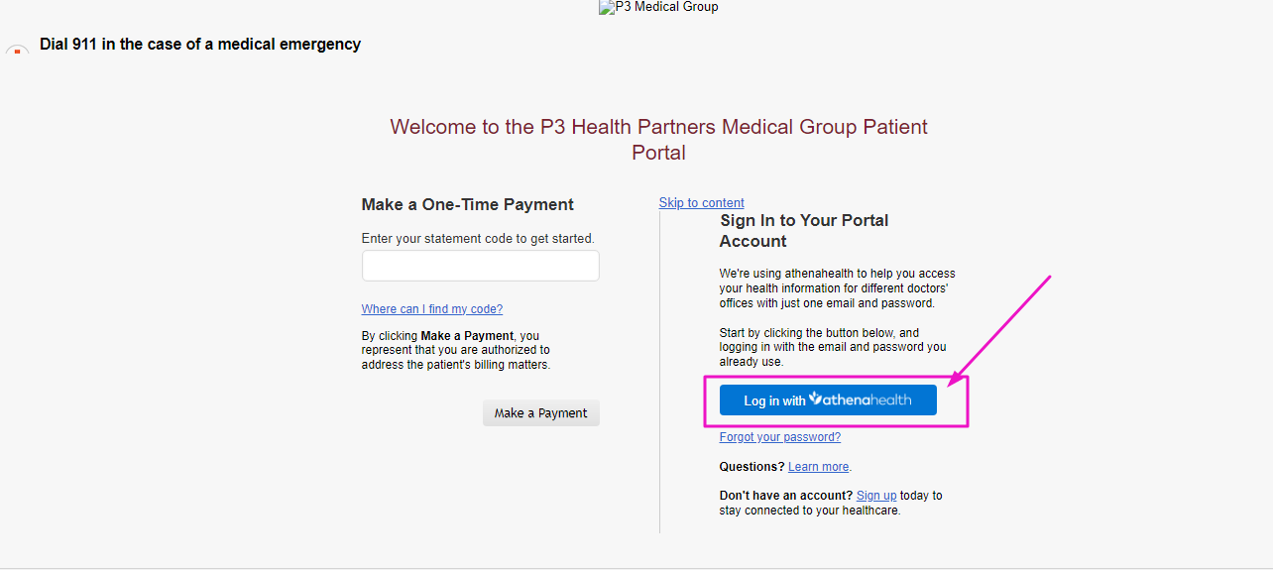Open the Where can I find my code link
Viewport: 1273px width, 570px height.
pyautogui.click(x=432, y=309)
